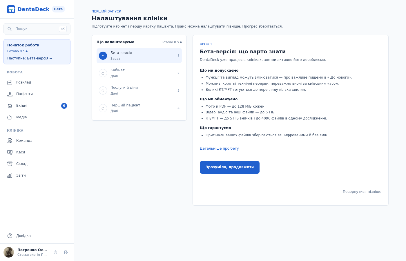
Task: Click the Довідка question mark icon
Action: (x=10, y=236)
